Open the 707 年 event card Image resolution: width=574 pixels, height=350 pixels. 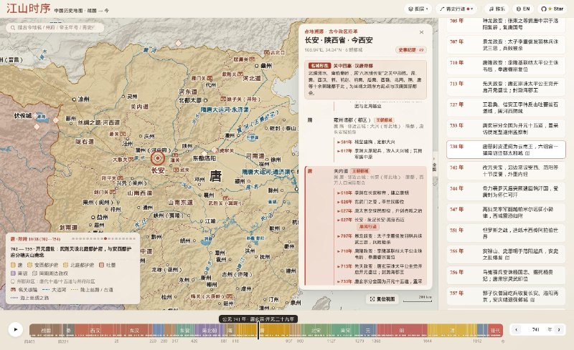tap(506, 44)
